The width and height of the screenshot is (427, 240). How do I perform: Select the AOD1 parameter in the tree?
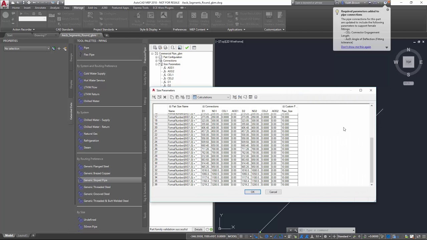170,68
